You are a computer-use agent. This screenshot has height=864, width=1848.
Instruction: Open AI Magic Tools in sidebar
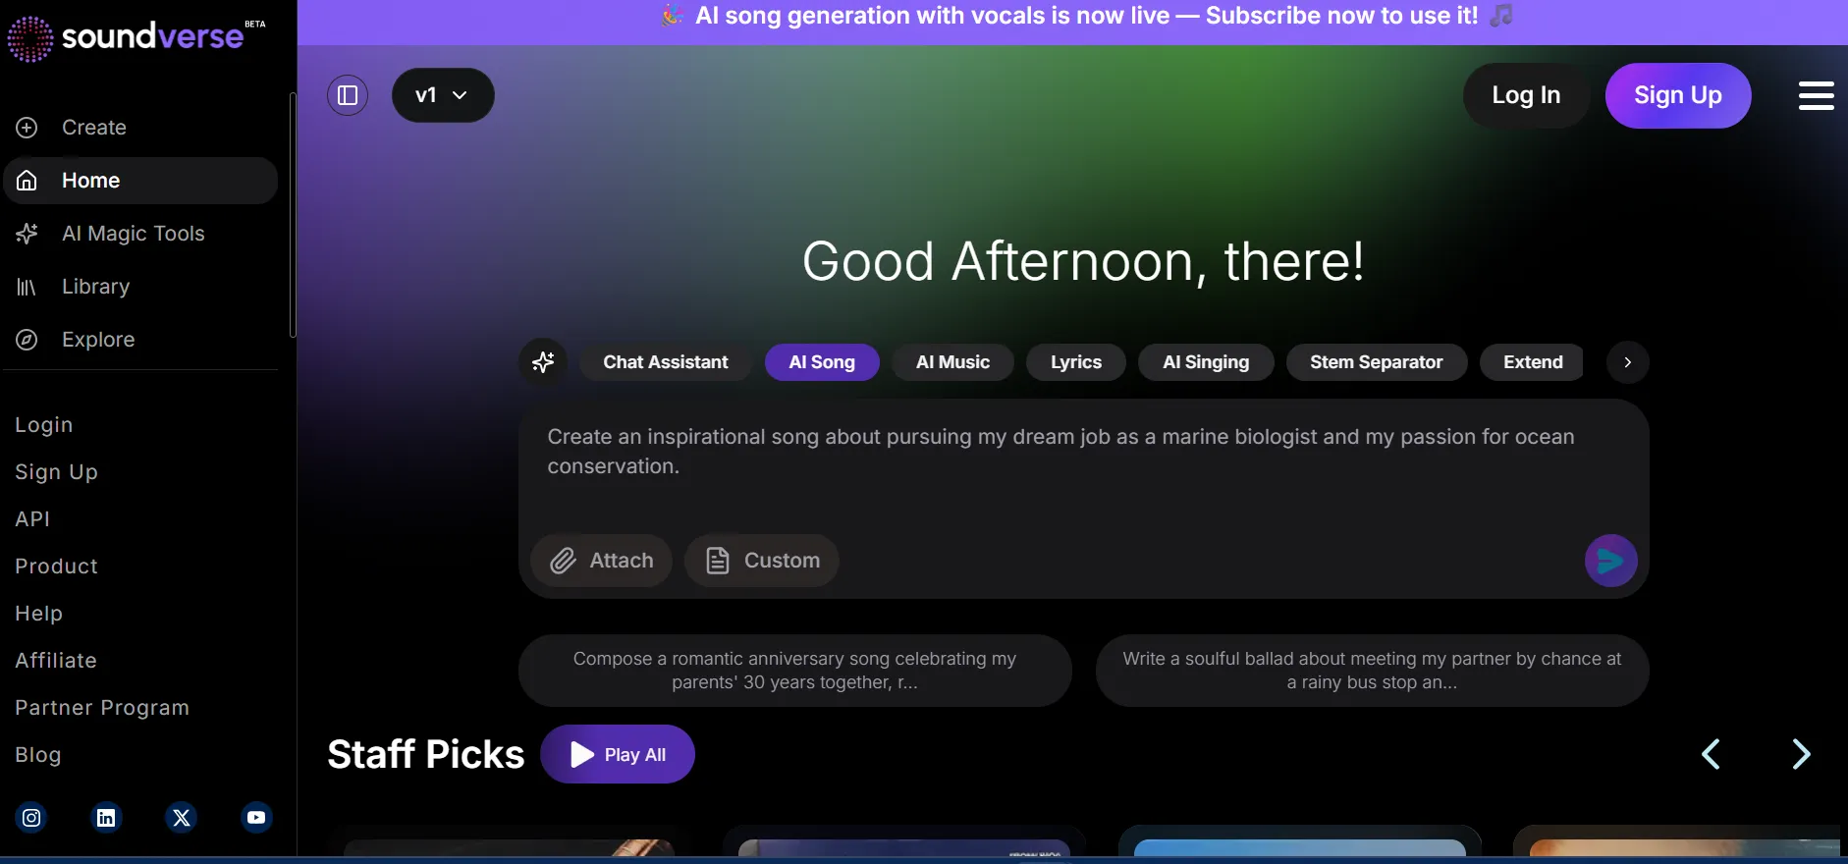(x=140, y=234)
